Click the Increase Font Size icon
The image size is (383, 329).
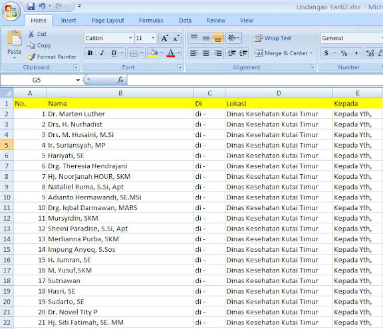[x=164, y=39]
